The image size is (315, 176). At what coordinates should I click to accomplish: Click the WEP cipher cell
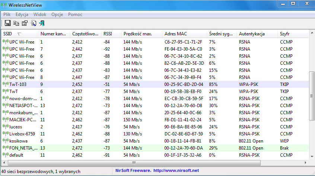pos(284,141)
